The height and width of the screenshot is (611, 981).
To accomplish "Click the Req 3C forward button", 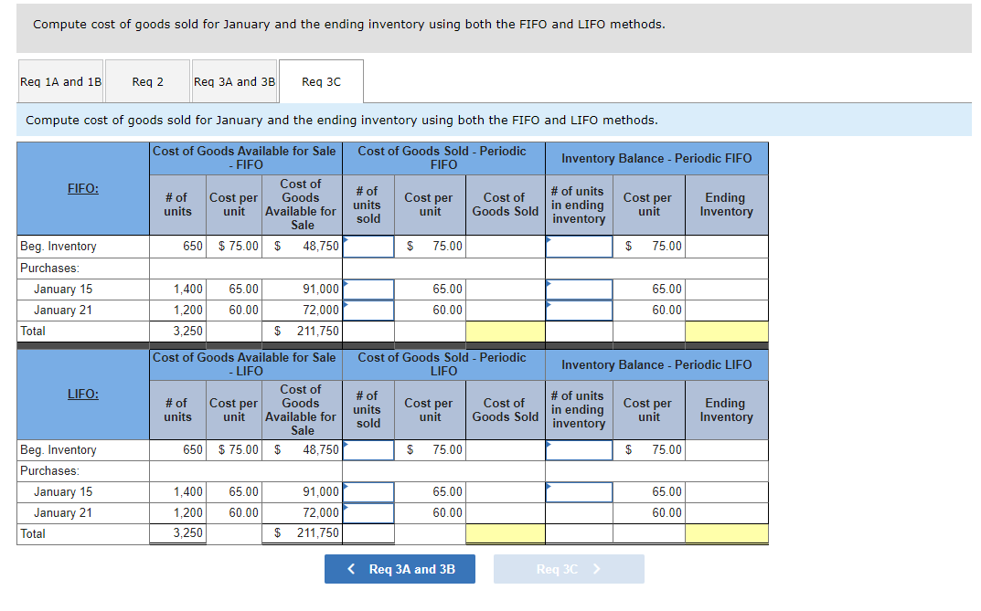I will pos(568,569).
